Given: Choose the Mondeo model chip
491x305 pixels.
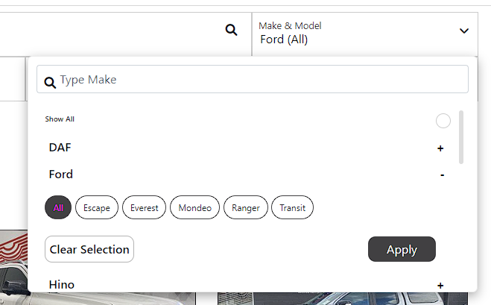Looking at the screenshot, I should 194,207.
